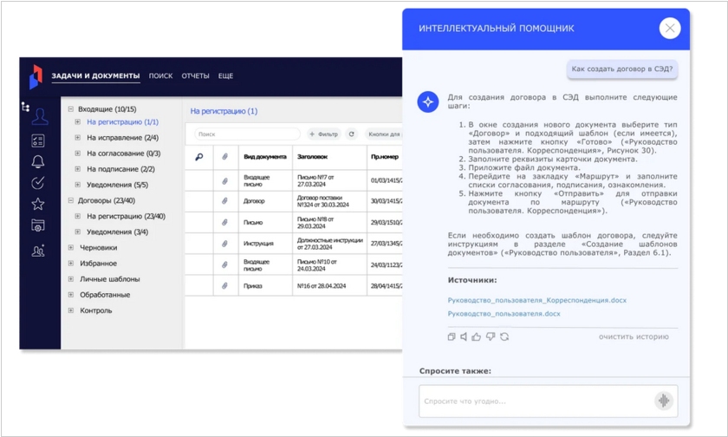728x437 pixels.
Task: Click очистить историю link
Action: (x=634, y=336)
